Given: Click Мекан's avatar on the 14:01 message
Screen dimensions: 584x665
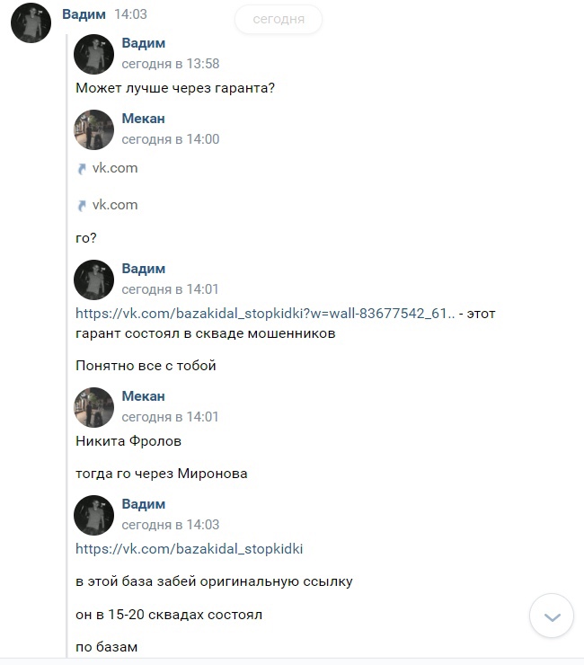Looking at the screenshot, I should 93,406.
